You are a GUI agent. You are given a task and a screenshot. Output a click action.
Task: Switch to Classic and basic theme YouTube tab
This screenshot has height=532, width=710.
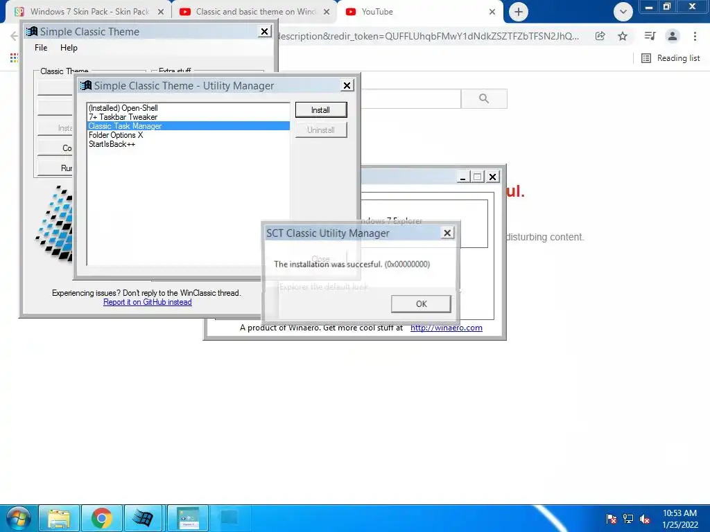[x=255, y=12]
